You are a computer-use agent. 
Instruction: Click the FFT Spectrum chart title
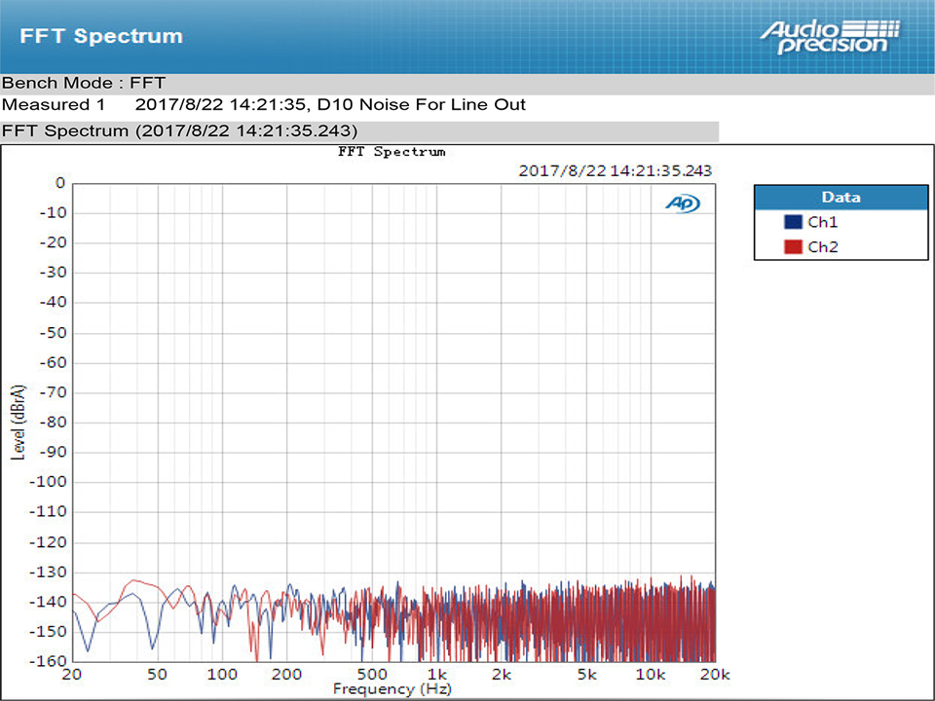[x=391, y=152]
